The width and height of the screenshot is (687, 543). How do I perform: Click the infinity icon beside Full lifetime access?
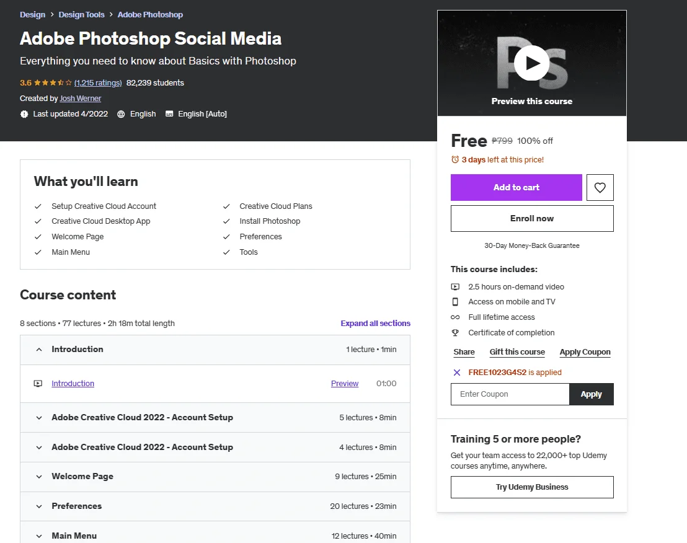455,317
